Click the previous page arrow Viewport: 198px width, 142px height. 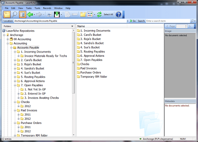(167, 26)
